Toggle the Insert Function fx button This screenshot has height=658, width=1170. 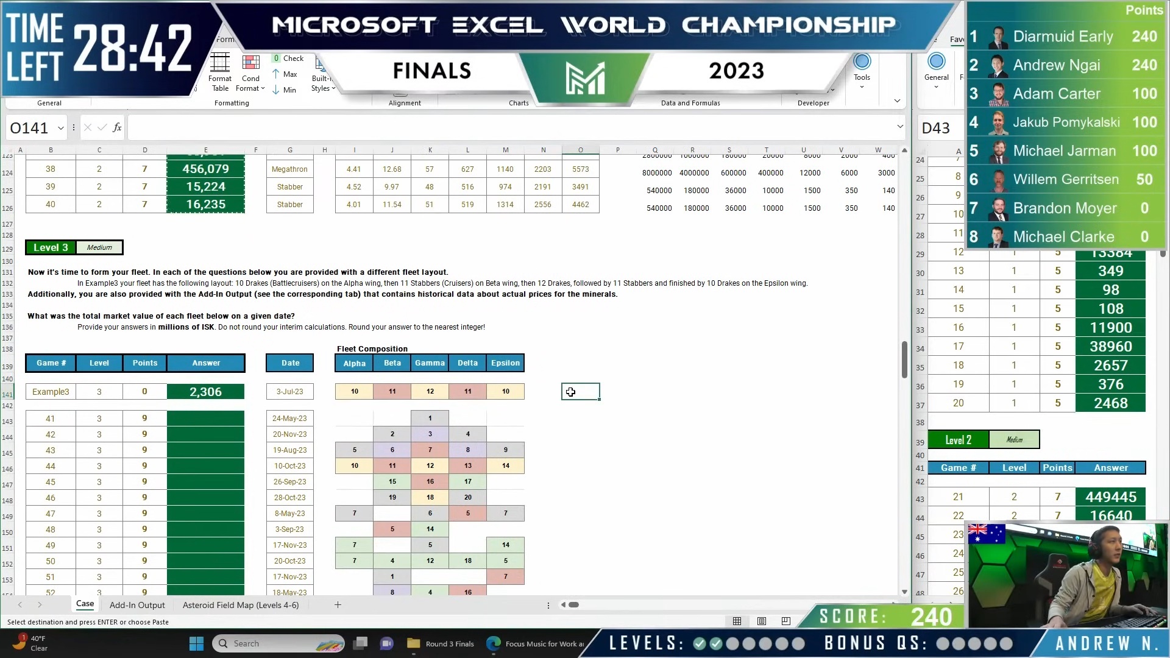point(116,127)
